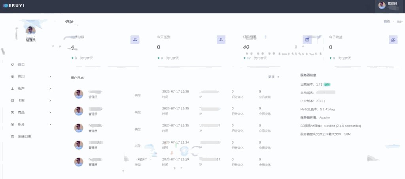Image resolution: width=405 pixels, height=179 pixels.
Task: Click the 当前域名 line
Action: pos(318,92)
